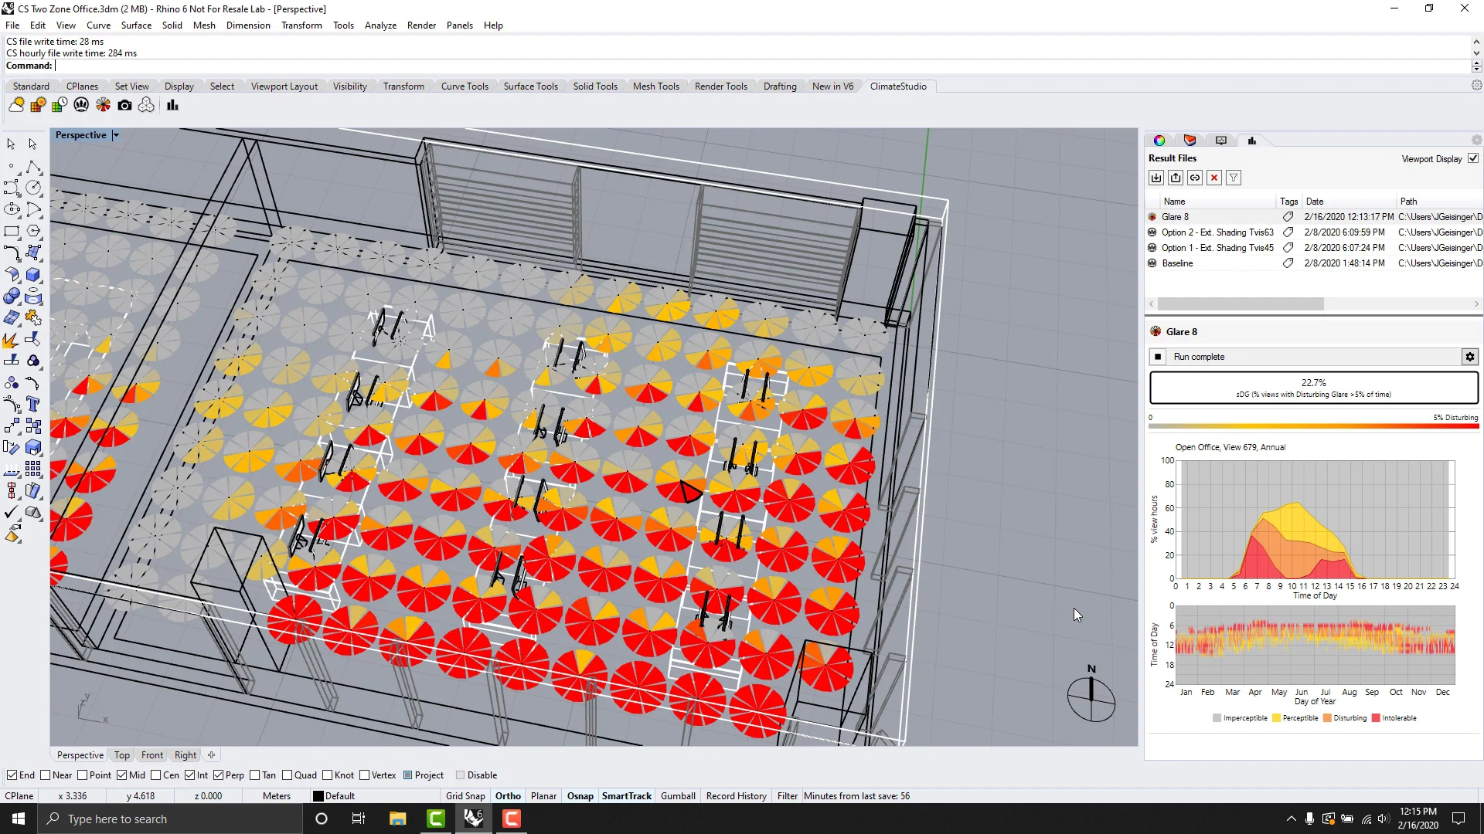Open the Perspective viewport dropdown

tap(114, 134)
